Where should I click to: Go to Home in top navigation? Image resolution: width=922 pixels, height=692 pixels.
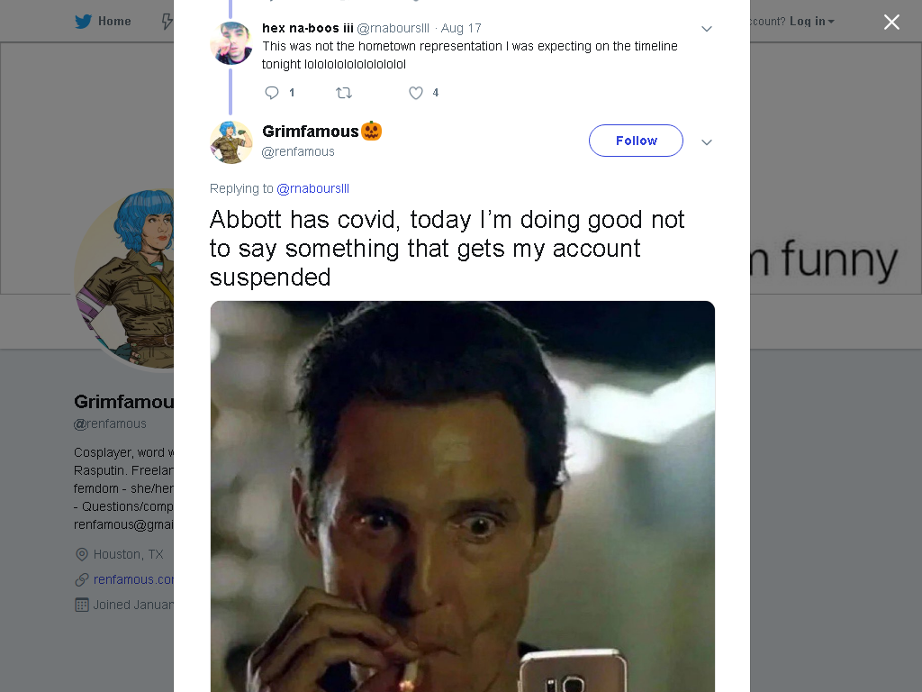coord(114,22)
